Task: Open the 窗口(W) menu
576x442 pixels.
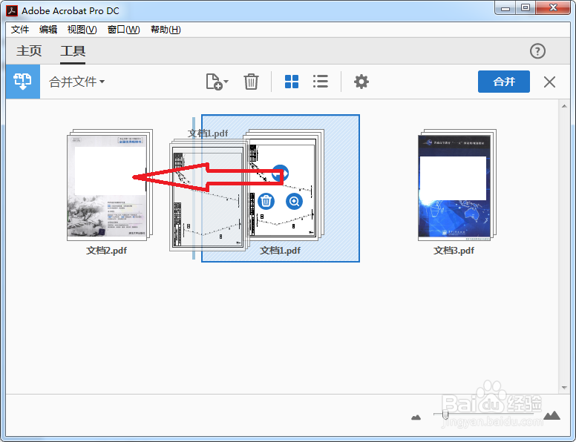Action: click(123, 30)
